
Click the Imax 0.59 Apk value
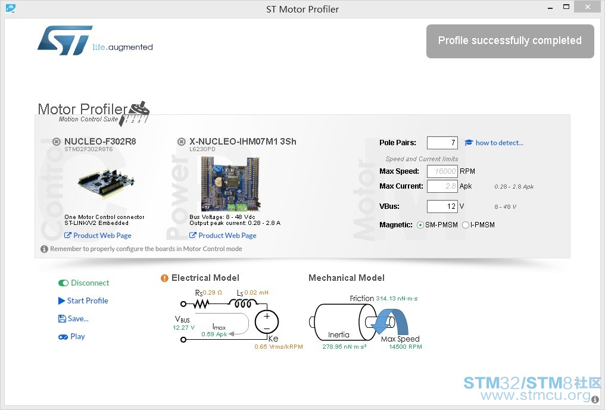(214, 334)
